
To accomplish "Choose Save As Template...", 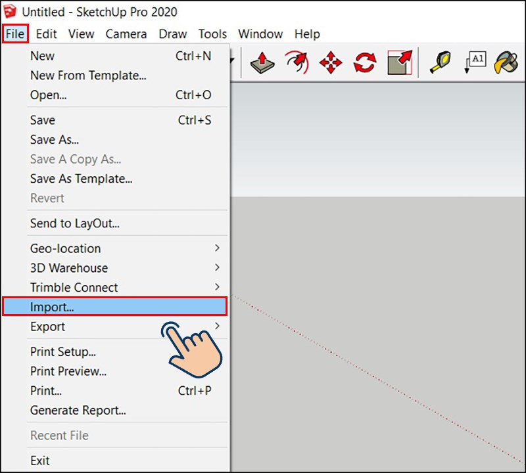I will [115, 178].
